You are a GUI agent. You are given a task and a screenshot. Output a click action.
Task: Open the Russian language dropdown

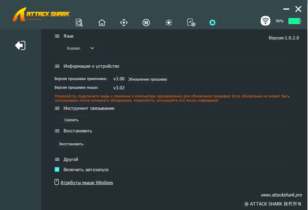[x=76, y=48]
